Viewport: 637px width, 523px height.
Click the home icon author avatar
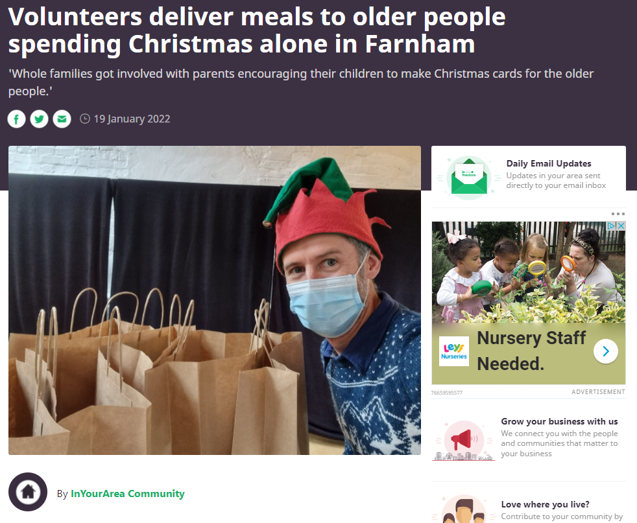(28, 492)
